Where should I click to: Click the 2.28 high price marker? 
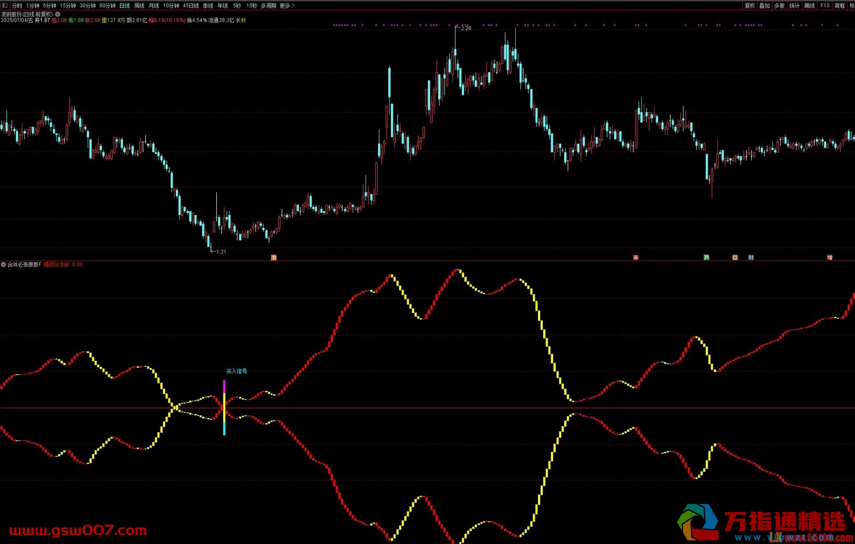pos(466,28)
